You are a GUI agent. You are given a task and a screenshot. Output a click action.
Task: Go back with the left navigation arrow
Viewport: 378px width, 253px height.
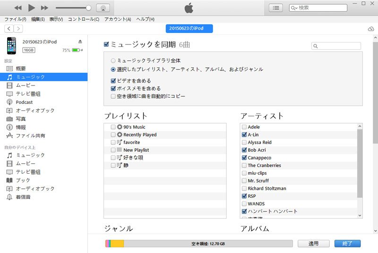pyautogui.click(x=9, y=29)
